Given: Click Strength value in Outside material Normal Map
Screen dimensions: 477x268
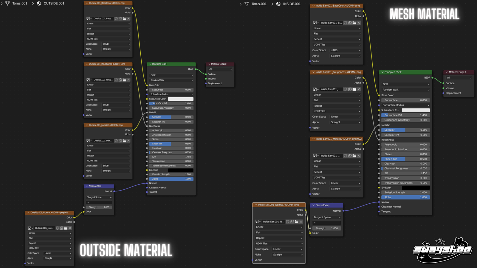Looking at the screenshot, I should (99, 207).
